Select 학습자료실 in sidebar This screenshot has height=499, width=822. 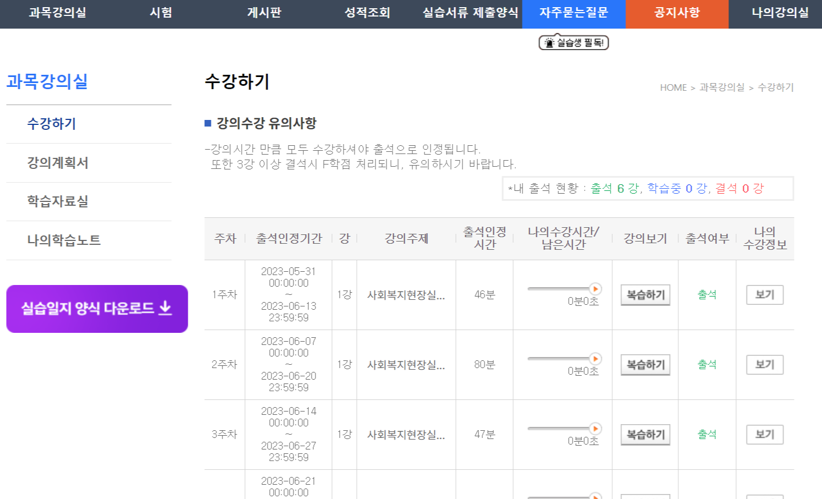pyautogui.click(x=58, y=201)
